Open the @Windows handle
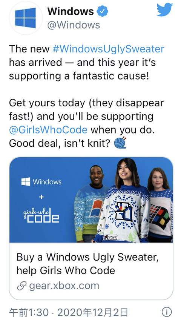The image size is (181, 324). pyautogui.click(x=74, y=25)
